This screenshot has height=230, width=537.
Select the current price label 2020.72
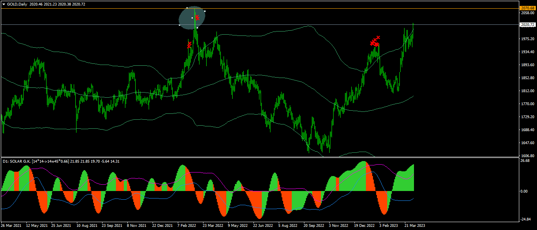click(528, 24)
